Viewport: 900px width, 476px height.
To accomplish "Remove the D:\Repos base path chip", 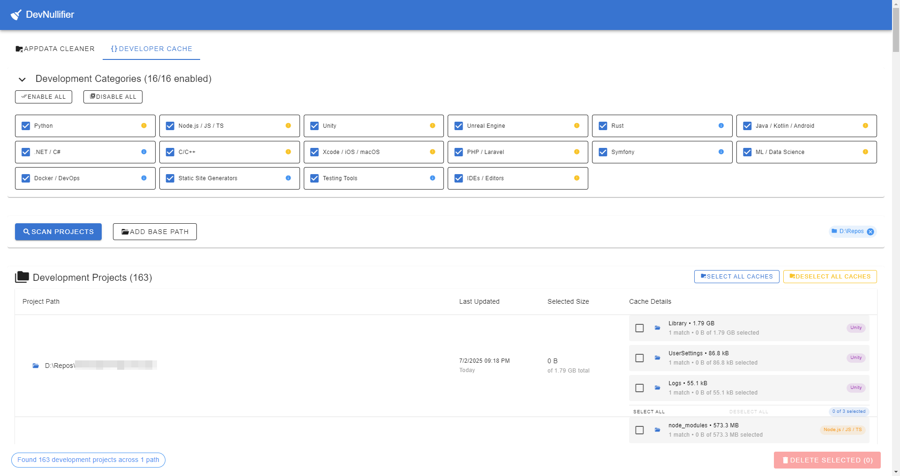I will coord(870,232).
